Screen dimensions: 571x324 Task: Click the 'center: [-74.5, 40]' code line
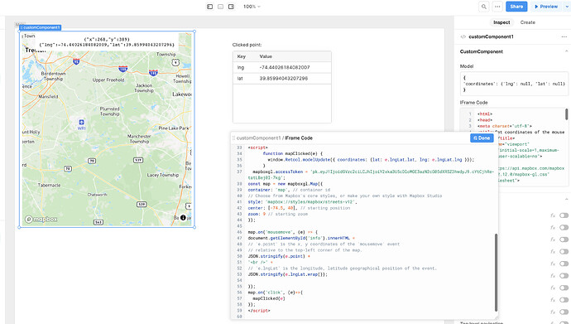(x=299, y=208)
